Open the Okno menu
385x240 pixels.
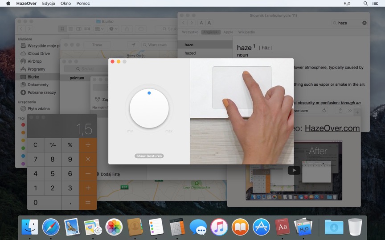[x=66, y=4]
